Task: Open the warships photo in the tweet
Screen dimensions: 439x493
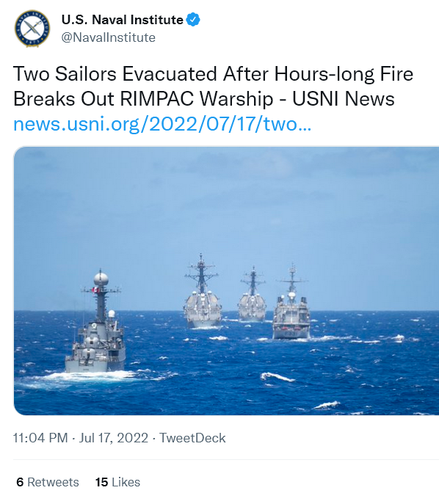Action: [x=226, y=280]
